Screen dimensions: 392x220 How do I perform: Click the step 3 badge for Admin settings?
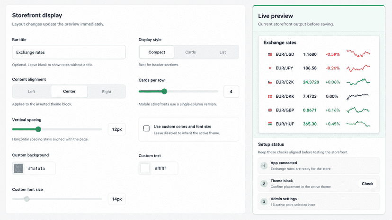pos(264,202)
